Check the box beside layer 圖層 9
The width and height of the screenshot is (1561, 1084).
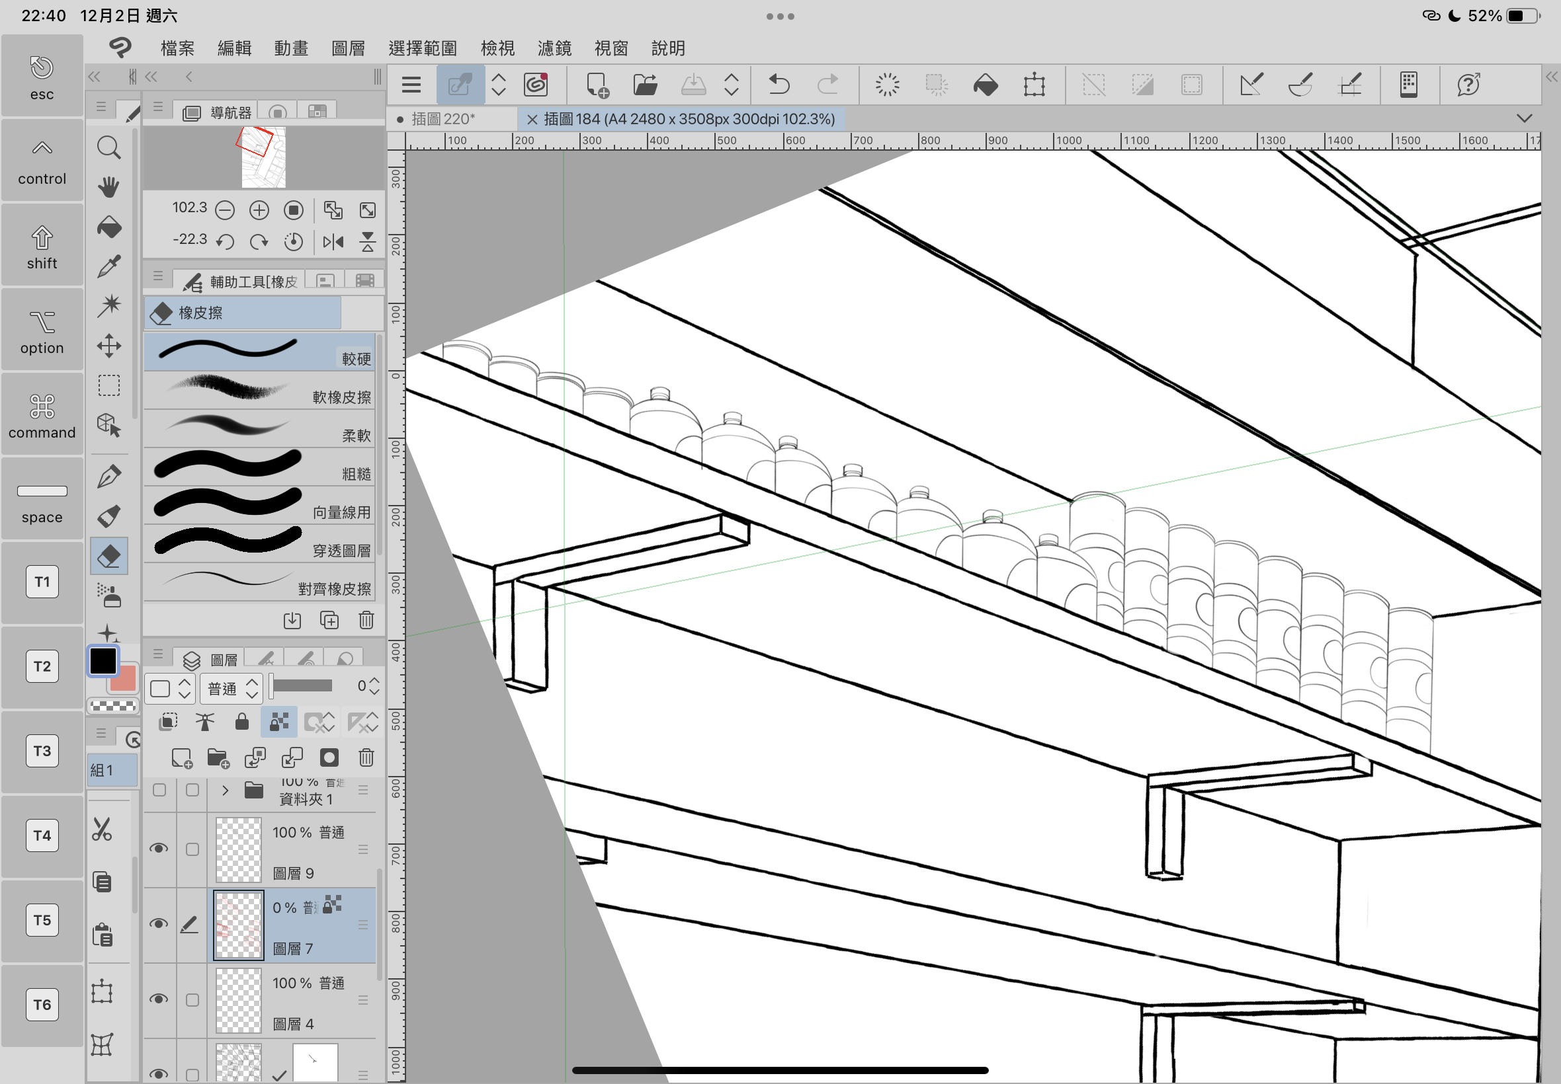pyautogui.click(x=192, y=849)
